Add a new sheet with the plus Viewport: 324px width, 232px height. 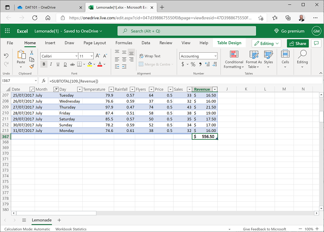pos(59,220)
